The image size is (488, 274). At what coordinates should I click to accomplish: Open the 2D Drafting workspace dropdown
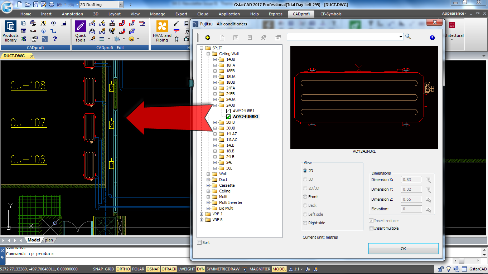pos(121,5)
